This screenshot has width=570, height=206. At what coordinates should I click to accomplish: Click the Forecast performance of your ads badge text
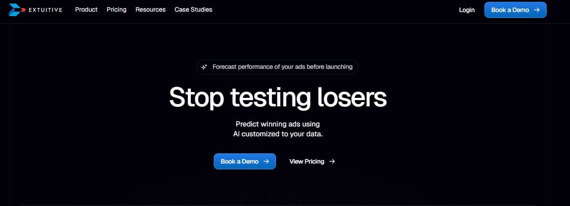[282, 67]
